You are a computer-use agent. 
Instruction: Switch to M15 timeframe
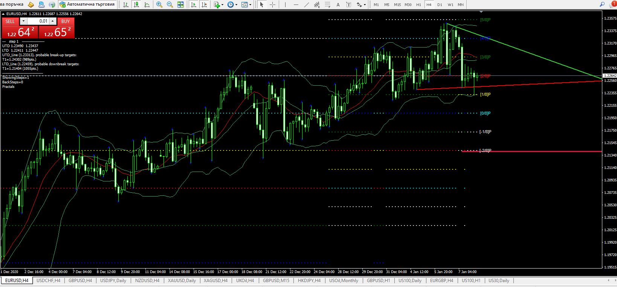[397, 5]
